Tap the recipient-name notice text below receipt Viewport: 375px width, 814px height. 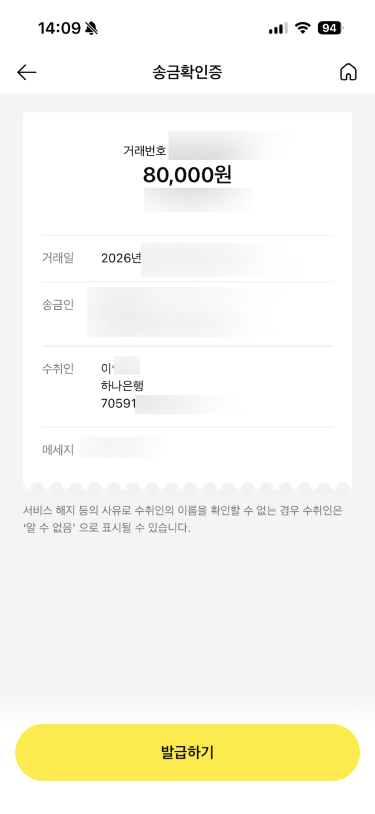click(183, 519)
